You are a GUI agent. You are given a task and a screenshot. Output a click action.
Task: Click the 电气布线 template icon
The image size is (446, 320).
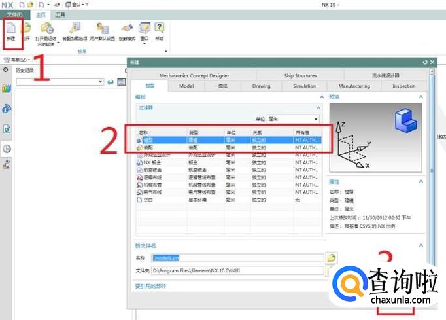[x=139, y=192]
